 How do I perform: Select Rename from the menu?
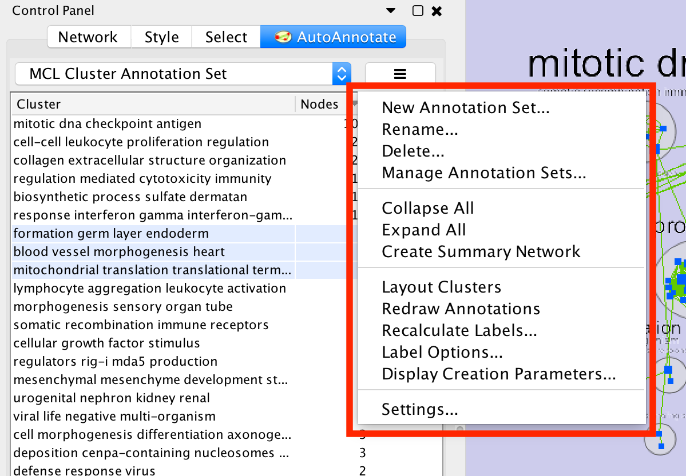point(419,129)
